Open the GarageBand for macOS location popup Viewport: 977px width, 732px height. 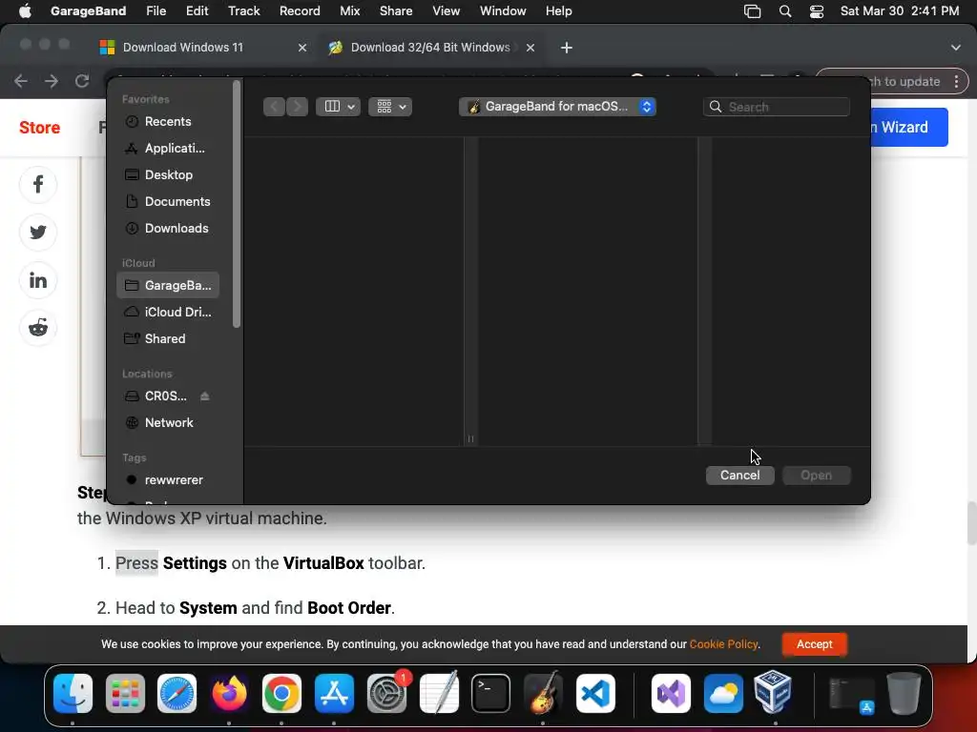tap(557, 107)
